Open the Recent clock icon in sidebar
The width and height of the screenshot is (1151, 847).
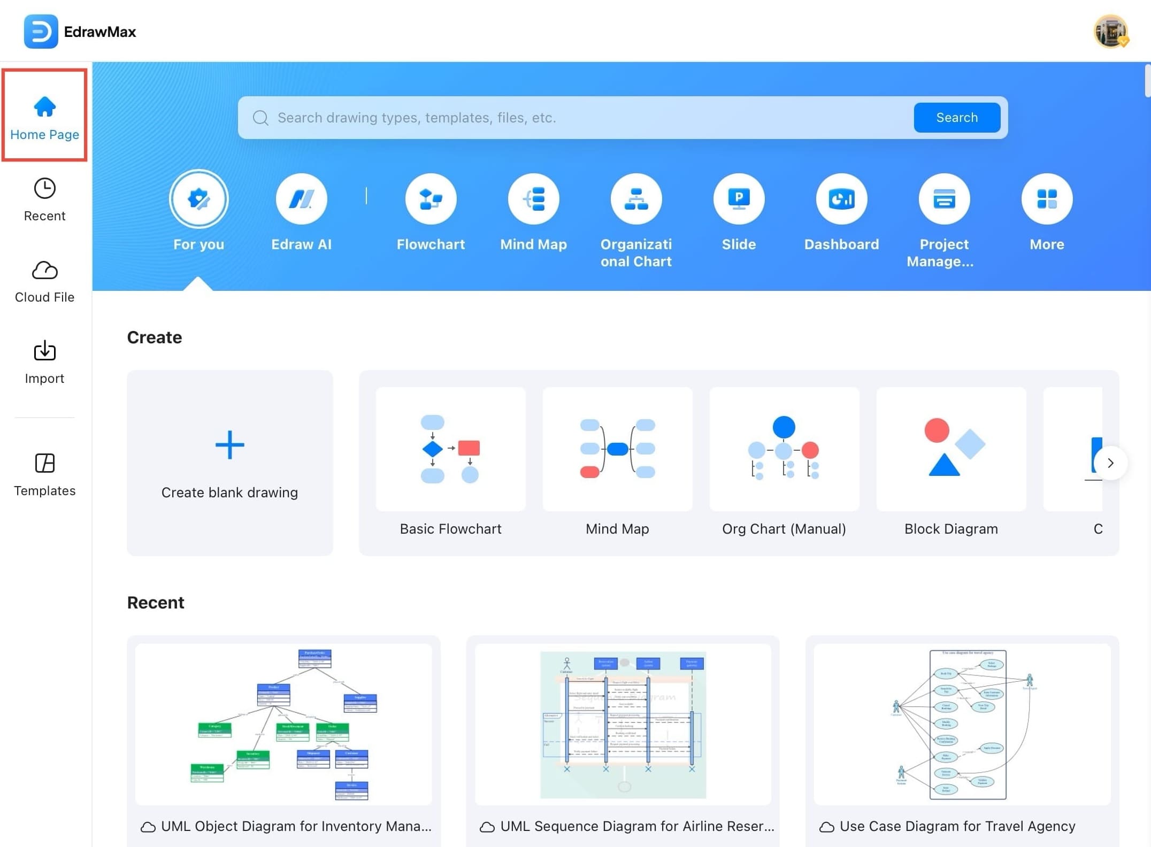[x=44, y=189]
